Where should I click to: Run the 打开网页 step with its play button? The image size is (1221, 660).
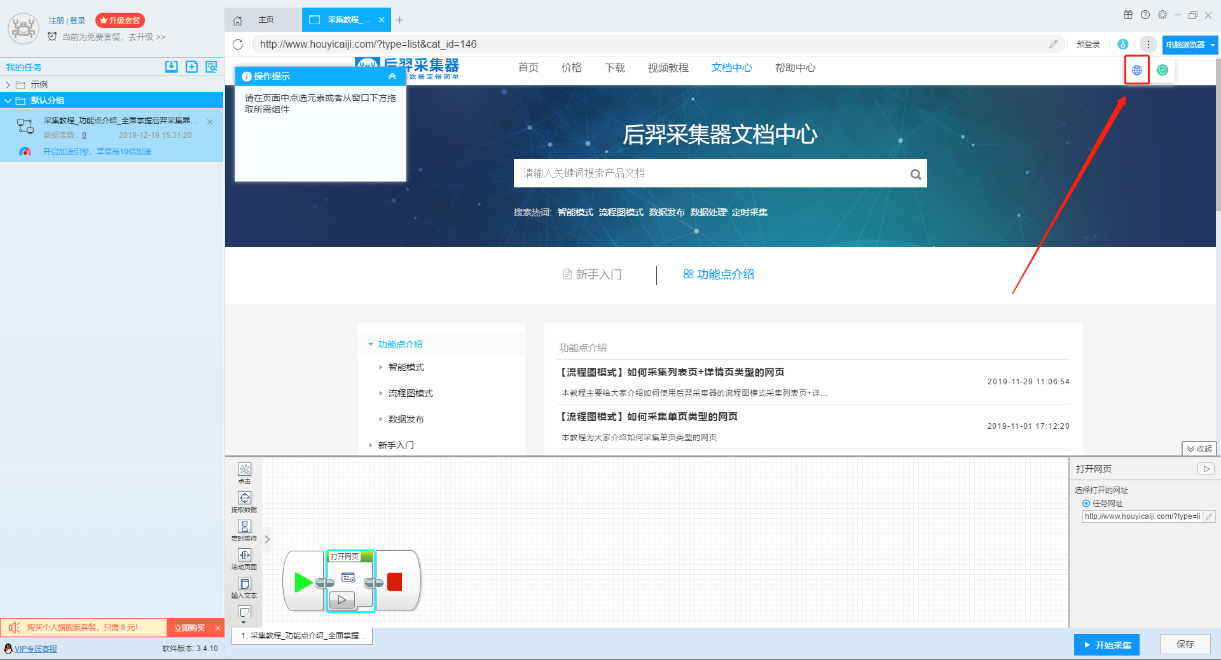[342, 600]
